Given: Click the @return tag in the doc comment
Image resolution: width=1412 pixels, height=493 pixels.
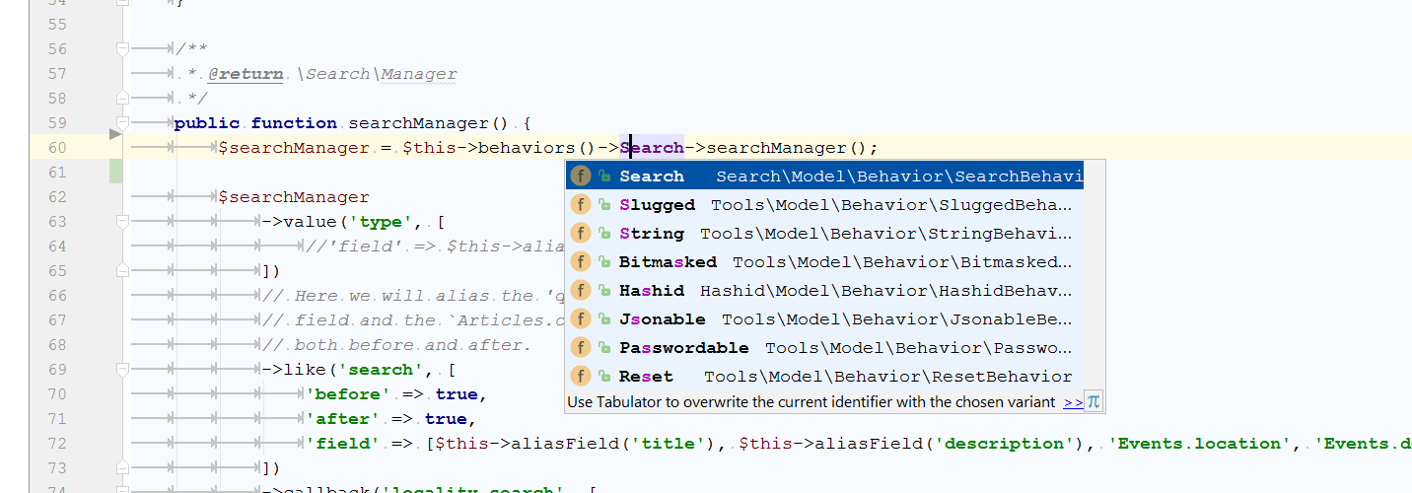Looking at the screenshot, I should [x=245, y=74].
